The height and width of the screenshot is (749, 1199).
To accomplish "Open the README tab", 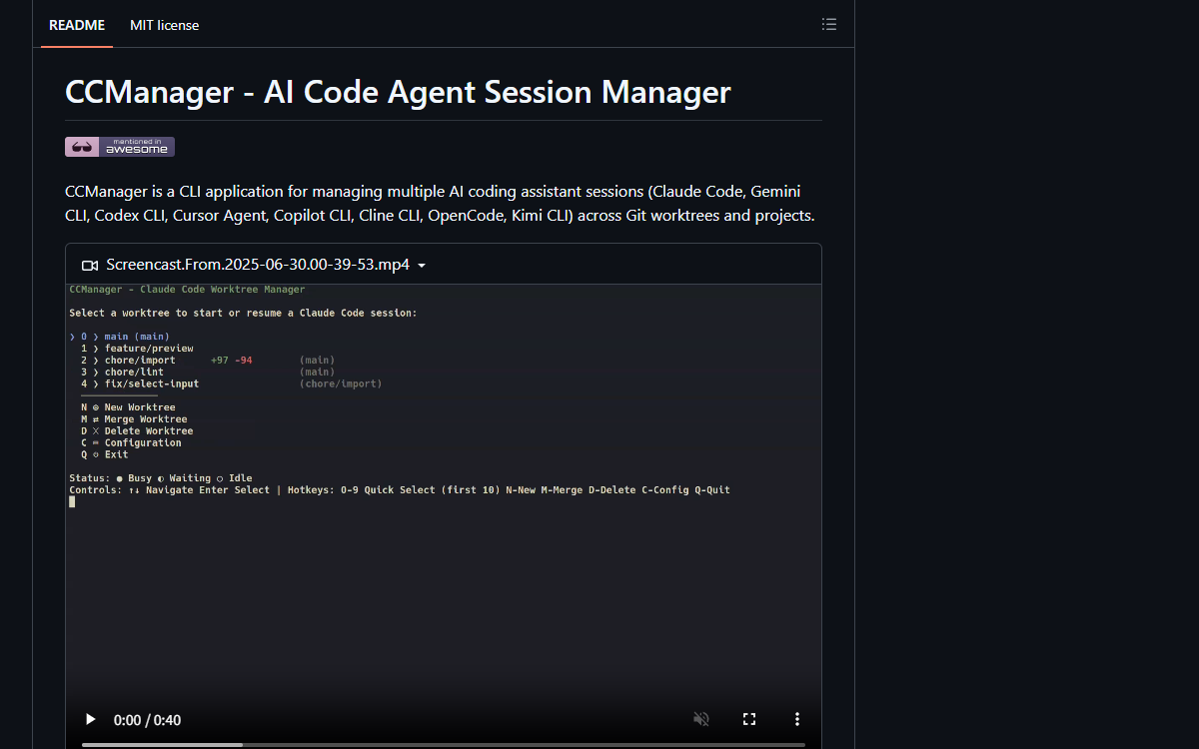I will pos(77,25).
